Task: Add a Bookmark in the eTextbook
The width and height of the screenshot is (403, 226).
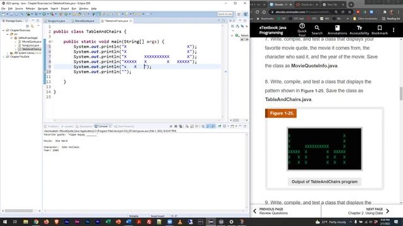Action: click(x=380, y=30)
